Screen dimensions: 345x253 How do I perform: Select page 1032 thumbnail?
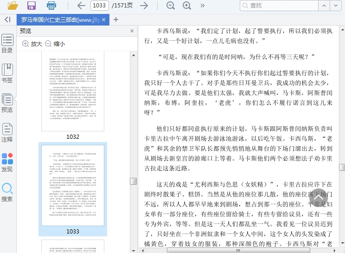click(x=73, y=91)
